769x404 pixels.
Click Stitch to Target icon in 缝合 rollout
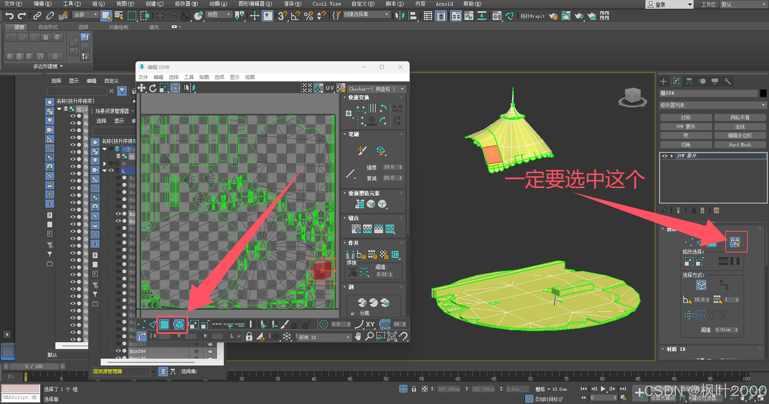click(356, 229)
